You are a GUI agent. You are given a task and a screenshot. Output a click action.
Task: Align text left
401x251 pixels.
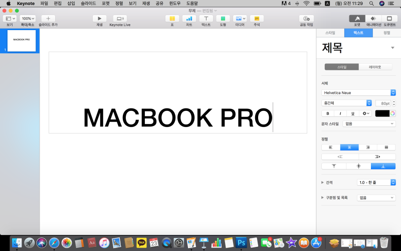point(331,147)
